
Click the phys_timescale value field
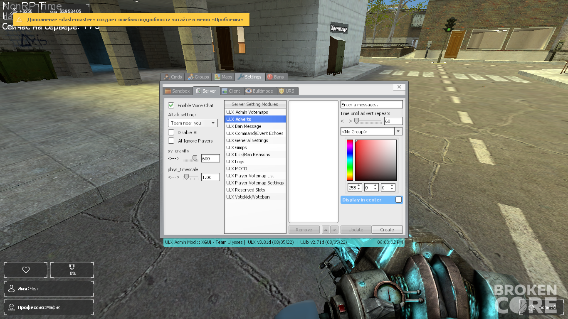[x=210, y=177]
